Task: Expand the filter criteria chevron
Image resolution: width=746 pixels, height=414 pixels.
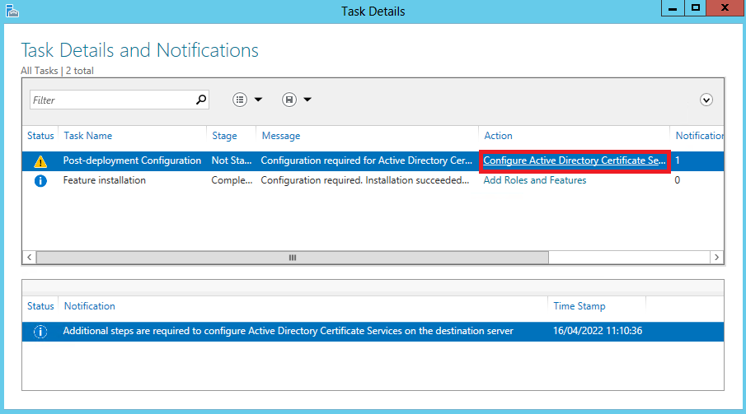Action: (x=706, y=100)
